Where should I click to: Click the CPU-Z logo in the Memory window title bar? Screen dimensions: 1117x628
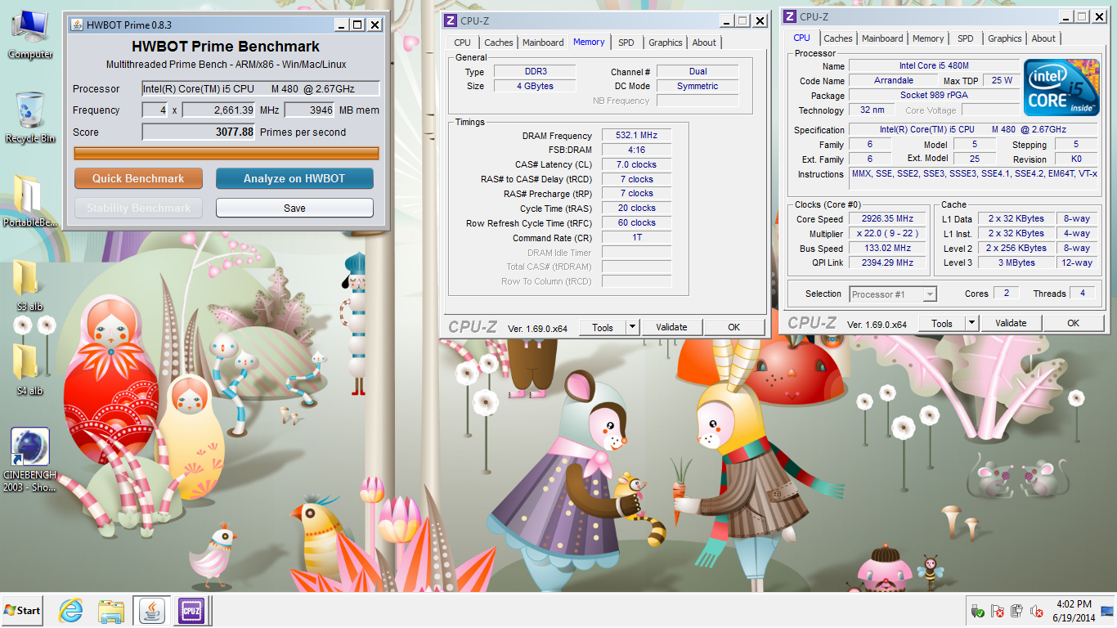tap(450, 20)
